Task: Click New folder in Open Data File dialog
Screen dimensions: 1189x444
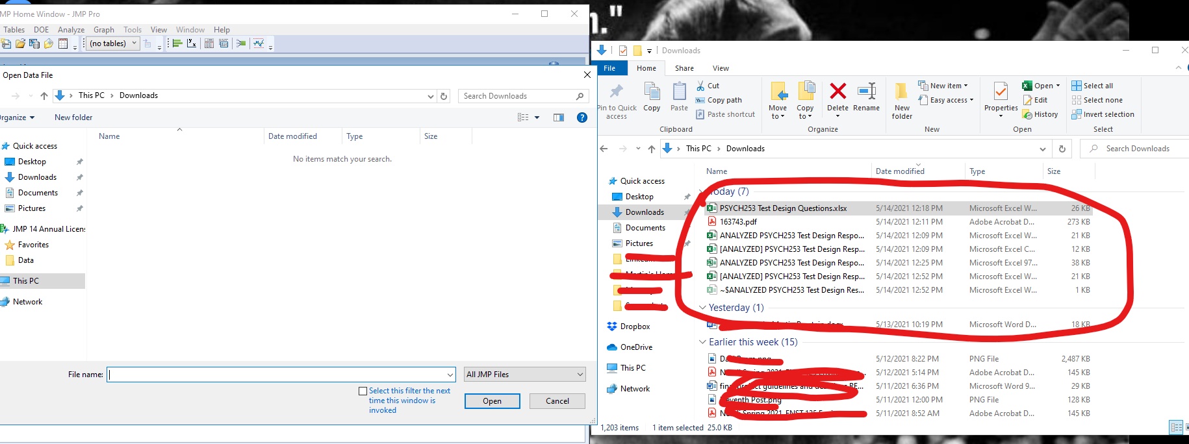Action: [x=73, y=117]
